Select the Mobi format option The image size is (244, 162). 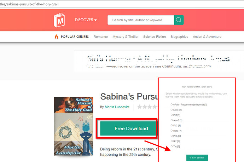click(x=172, y=110)
